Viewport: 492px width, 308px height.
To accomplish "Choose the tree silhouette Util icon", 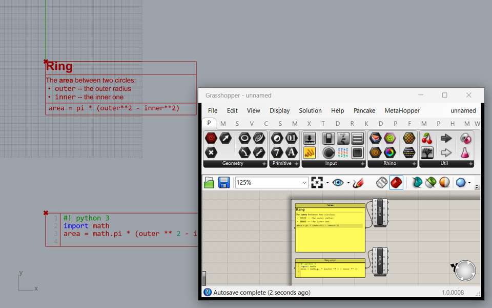I will (427, 153).
